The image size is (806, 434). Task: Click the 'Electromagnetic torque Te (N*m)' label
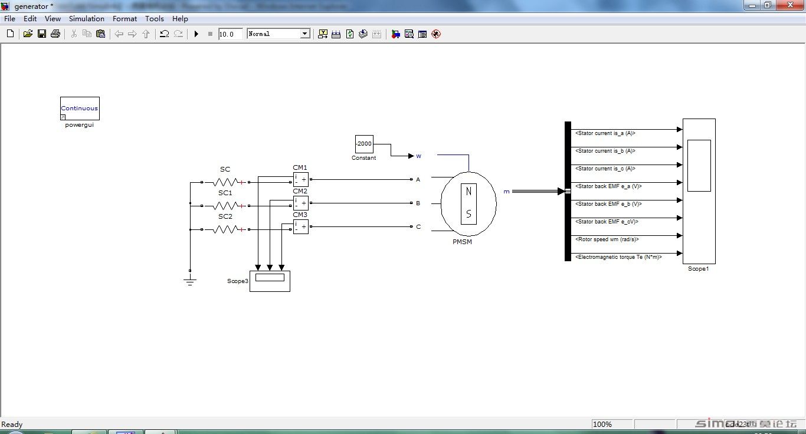point(618,257)
